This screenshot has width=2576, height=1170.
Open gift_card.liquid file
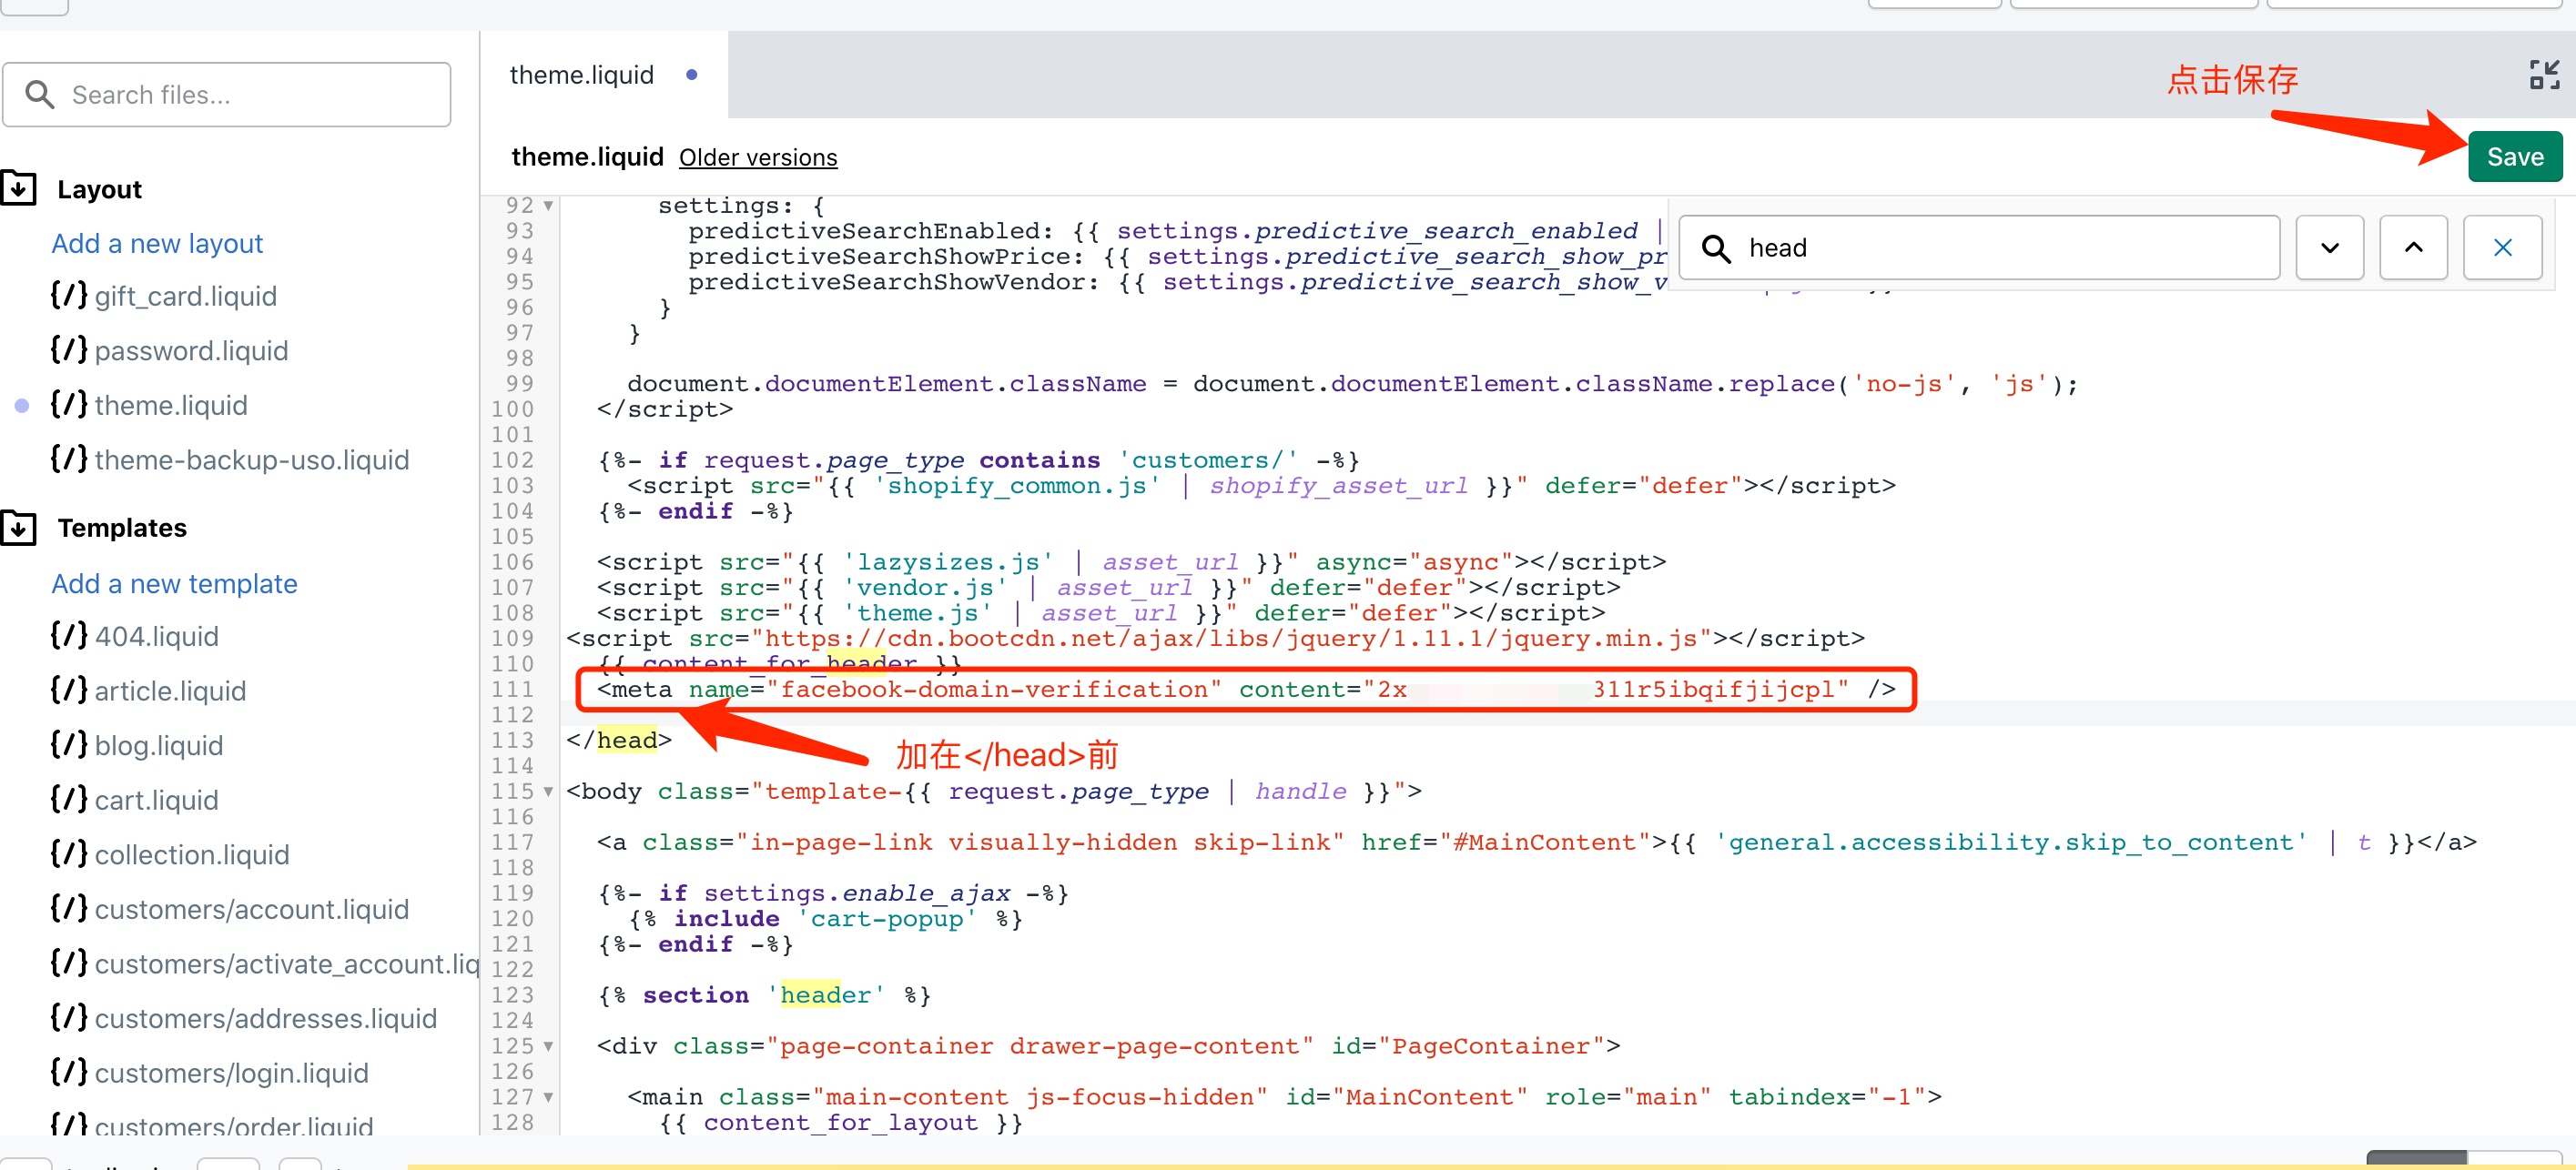[185, 296]
